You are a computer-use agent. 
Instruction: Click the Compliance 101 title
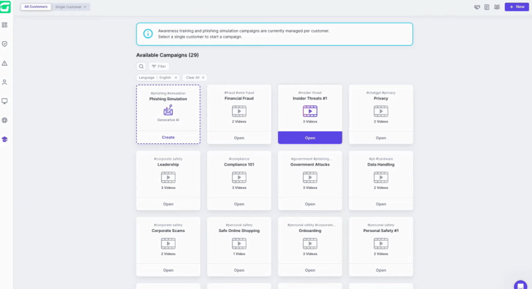pyautogui.click(x=239, y=164)
